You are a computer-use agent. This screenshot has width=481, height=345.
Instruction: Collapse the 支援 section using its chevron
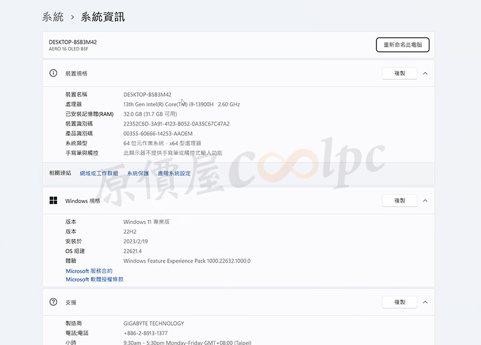pyautogui.click(x=425, y=302)
